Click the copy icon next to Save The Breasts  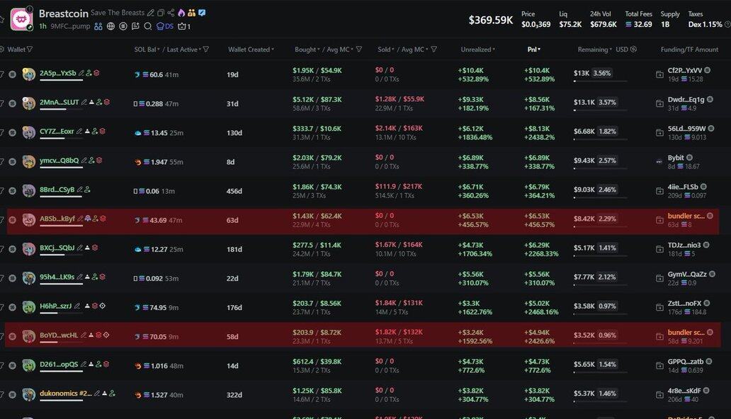pyautogui.click(x=161, y=13)
